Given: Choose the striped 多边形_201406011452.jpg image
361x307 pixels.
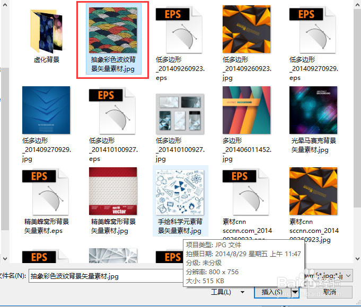Looking at the screenshot, I should (x=246, y=110).
